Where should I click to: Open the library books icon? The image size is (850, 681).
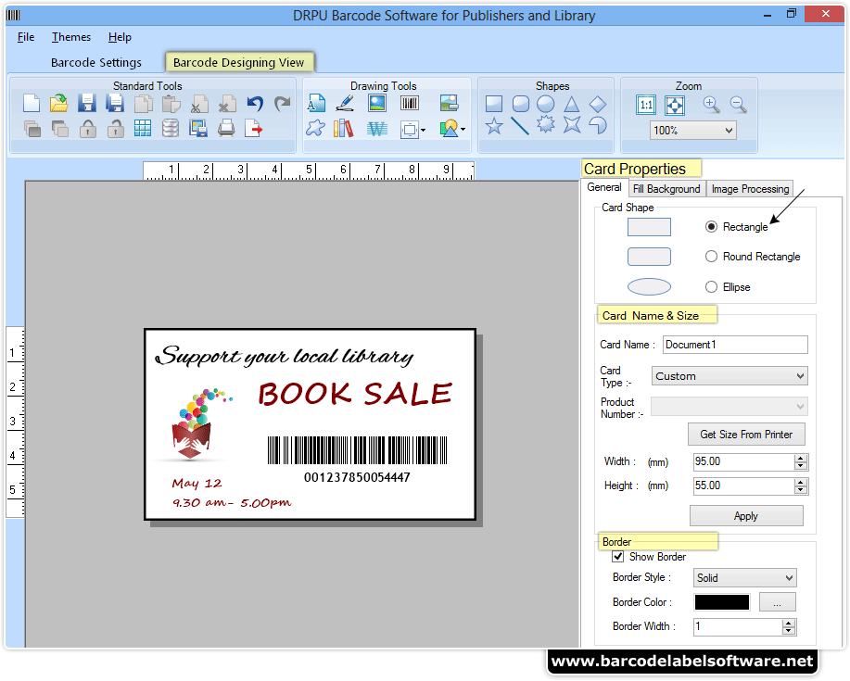click(343, 129)
